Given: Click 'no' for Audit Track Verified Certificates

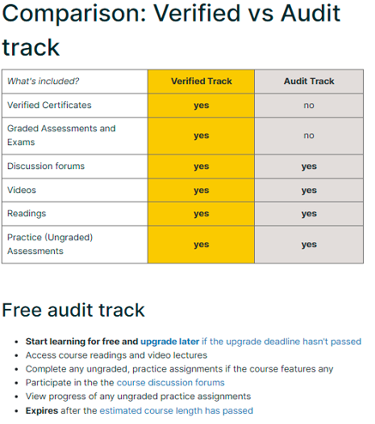Looking at the screenshot, I should tap(309, 106).
